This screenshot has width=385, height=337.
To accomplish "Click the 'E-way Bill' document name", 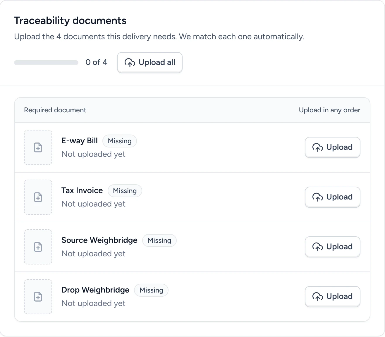I will pyautogui.click(x=80, y=141).
